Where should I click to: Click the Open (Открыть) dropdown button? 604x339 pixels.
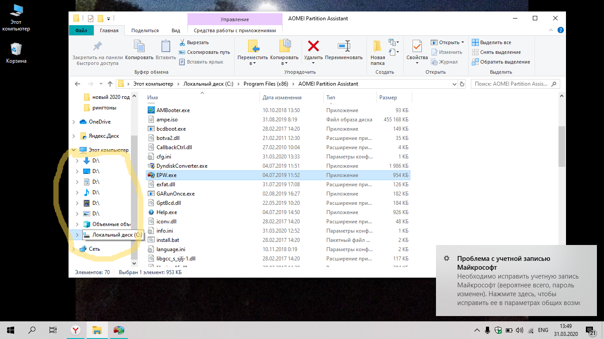point(447,42)
